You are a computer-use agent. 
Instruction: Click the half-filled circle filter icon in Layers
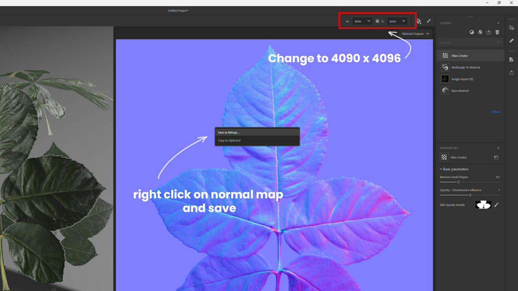click(x=471, y=32)
